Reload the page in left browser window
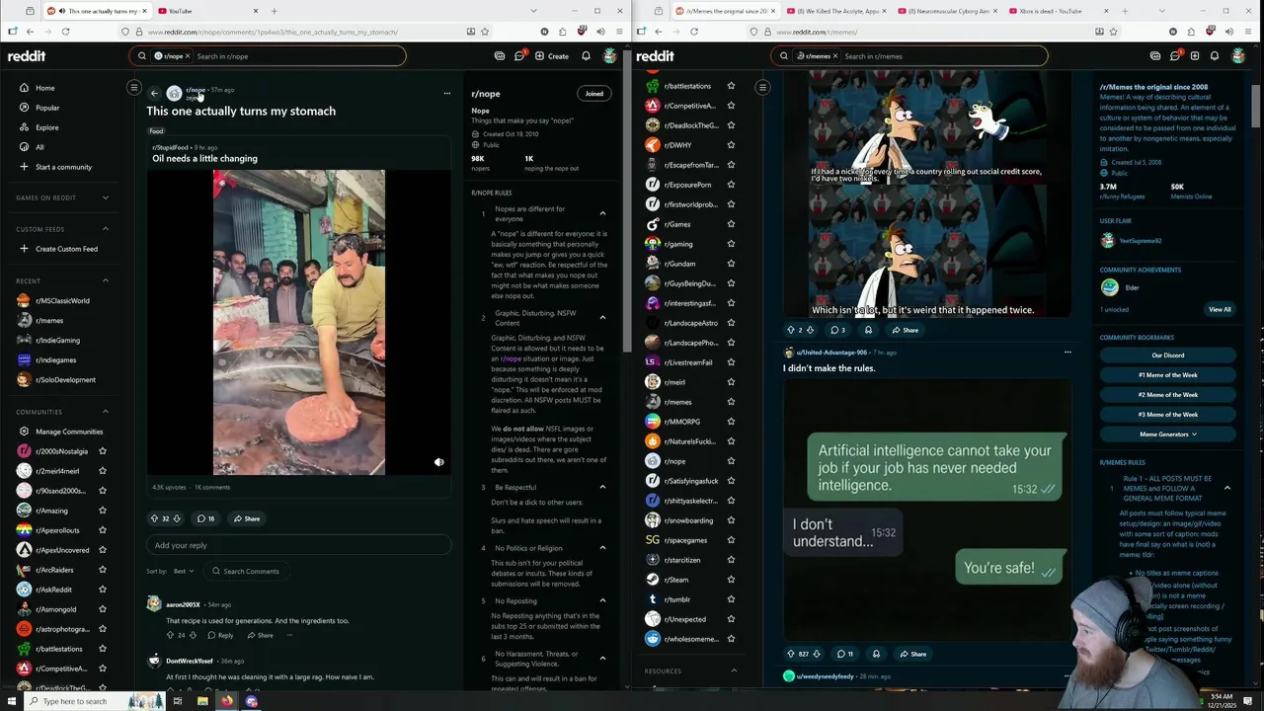 click(65, 32)
